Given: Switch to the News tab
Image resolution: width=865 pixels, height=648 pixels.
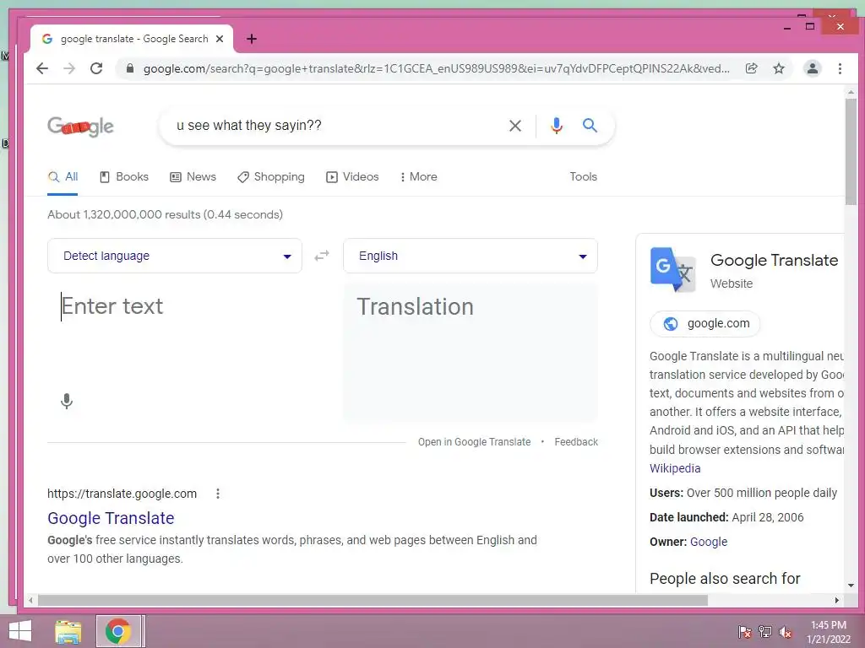Looking at the screenshot, I should click(x=193, y=177).
